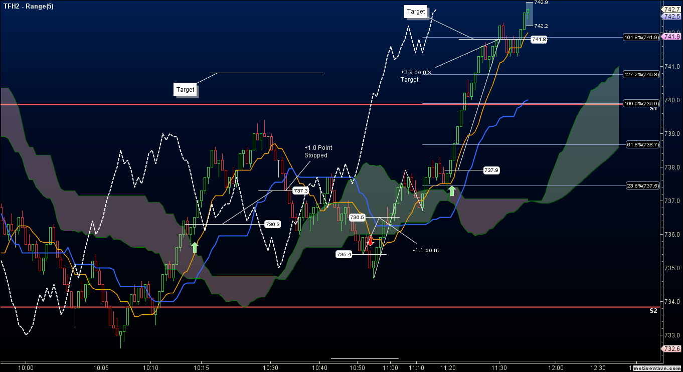Select the 61.8%(738.7) Fibonacci level label
The width and height of the screenshot is (683, 372).
click(x=642, y=144)
